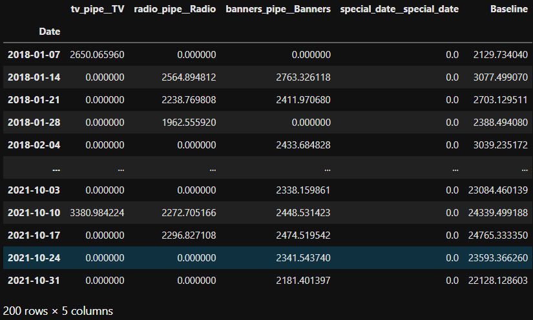The width and height of the screenshot is (533, 320).
Task: Click the TV value 2650.065960
Action: click(x=97, y=55)
